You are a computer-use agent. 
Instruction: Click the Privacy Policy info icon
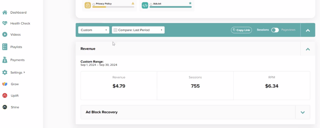click(94, 4)
